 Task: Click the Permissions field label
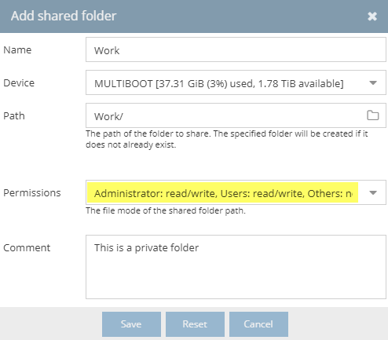tap(32, 193)
